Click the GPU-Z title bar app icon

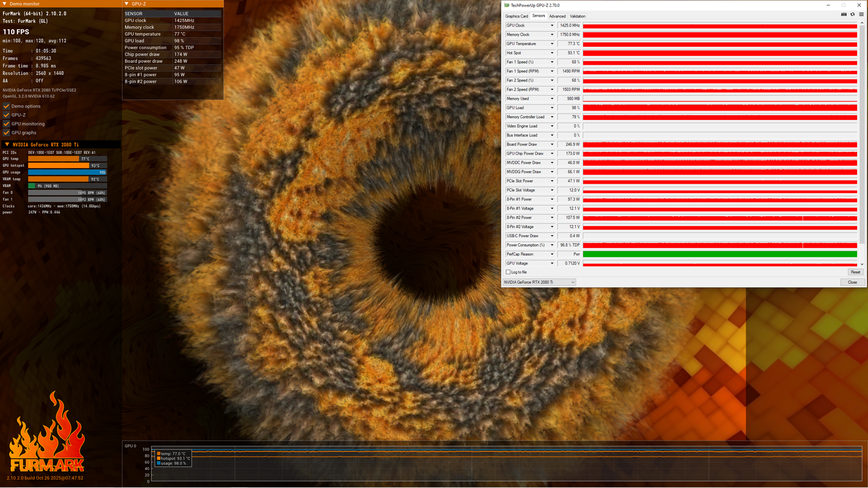[507, 5]
